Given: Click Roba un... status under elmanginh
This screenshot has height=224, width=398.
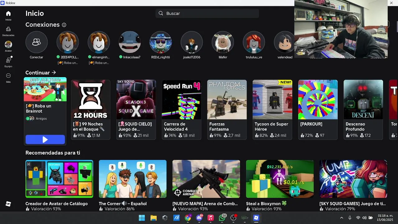Looking at the screenshot, I should click(x=99, y=63).
